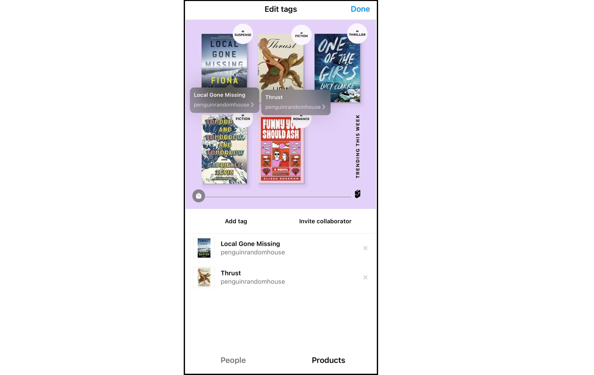594x375 pixels.
Task: Switch to the People tab
Action: [233, 360]
